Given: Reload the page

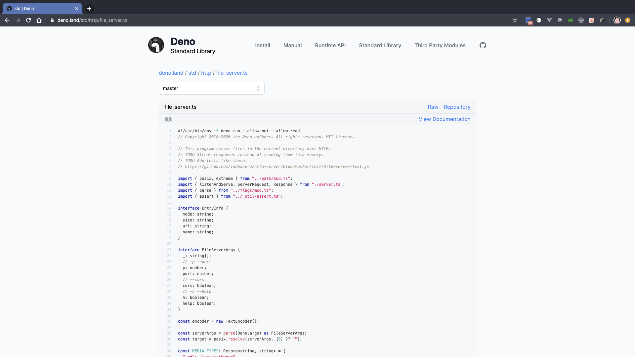Looking at the screenshot, I should 28,20.
